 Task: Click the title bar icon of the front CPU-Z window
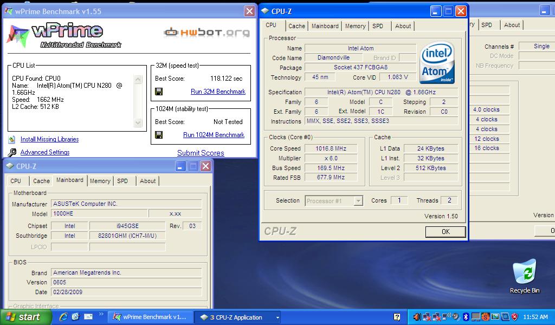(264, 11)
